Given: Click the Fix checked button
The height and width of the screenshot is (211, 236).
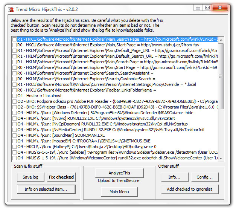Looking at the screenshot, I should pyautogui.click(x=61, y=177).
